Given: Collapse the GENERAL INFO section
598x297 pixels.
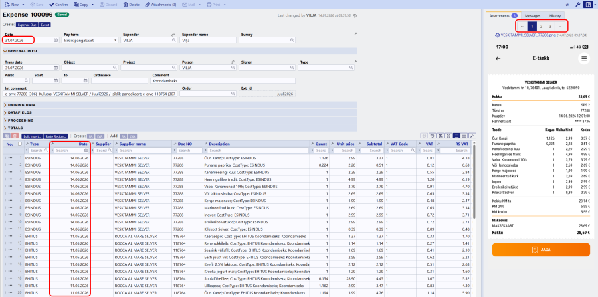Looking at the screenshot, I should [179, 50].
